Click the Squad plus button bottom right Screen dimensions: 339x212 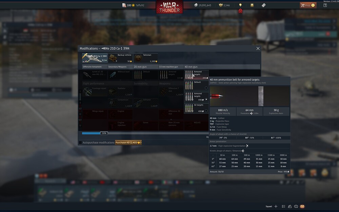(276, 206)
